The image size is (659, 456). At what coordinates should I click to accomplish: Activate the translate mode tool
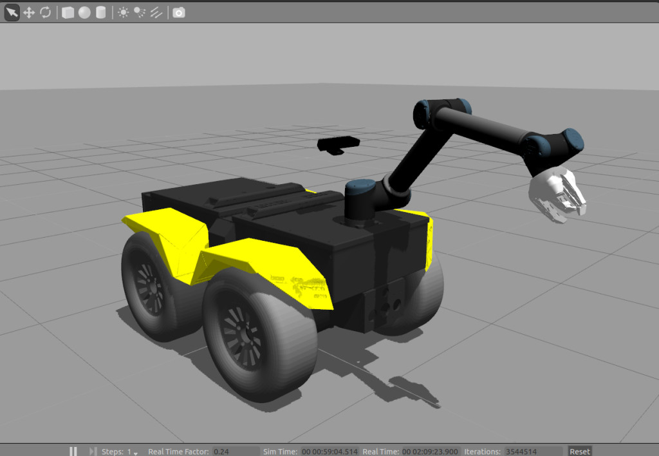pos(29,12)
